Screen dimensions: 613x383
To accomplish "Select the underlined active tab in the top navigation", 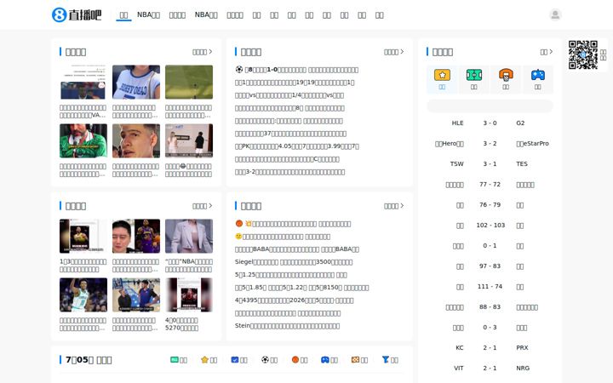I will 123,15.
